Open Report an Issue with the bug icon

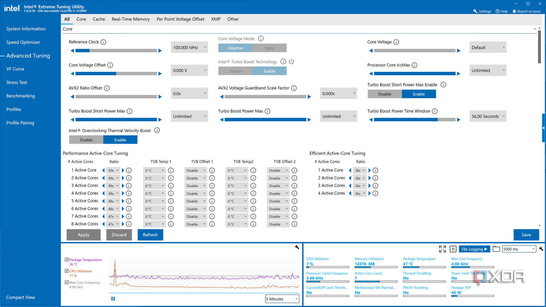point(514,11)
